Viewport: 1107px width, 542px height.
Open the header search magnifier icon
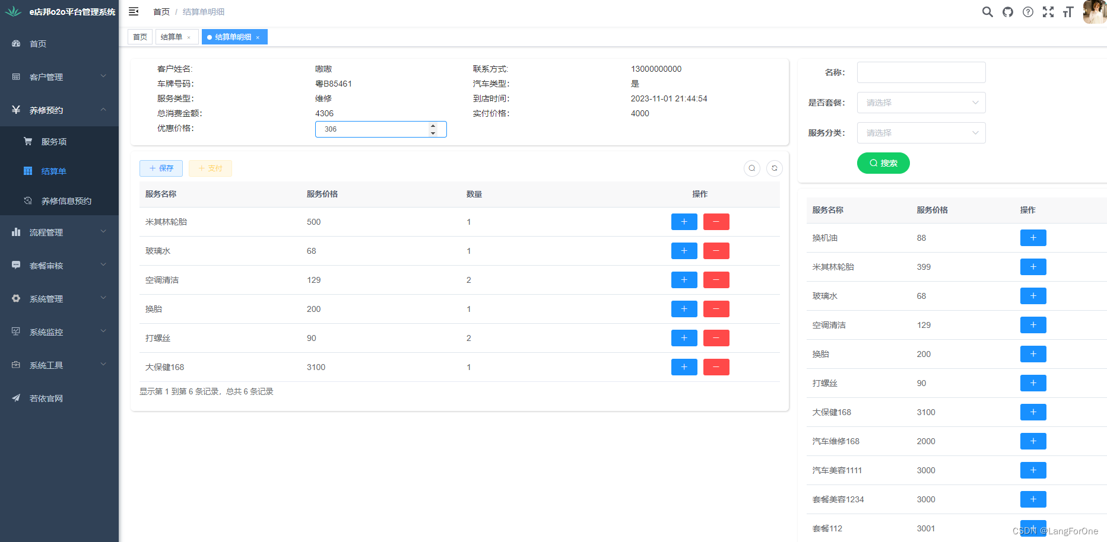click(988, 12)
